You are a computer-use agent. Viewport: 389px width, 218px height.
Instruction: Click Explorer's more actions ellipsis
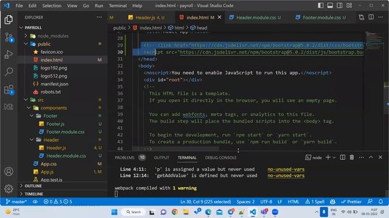pos(99,18)
